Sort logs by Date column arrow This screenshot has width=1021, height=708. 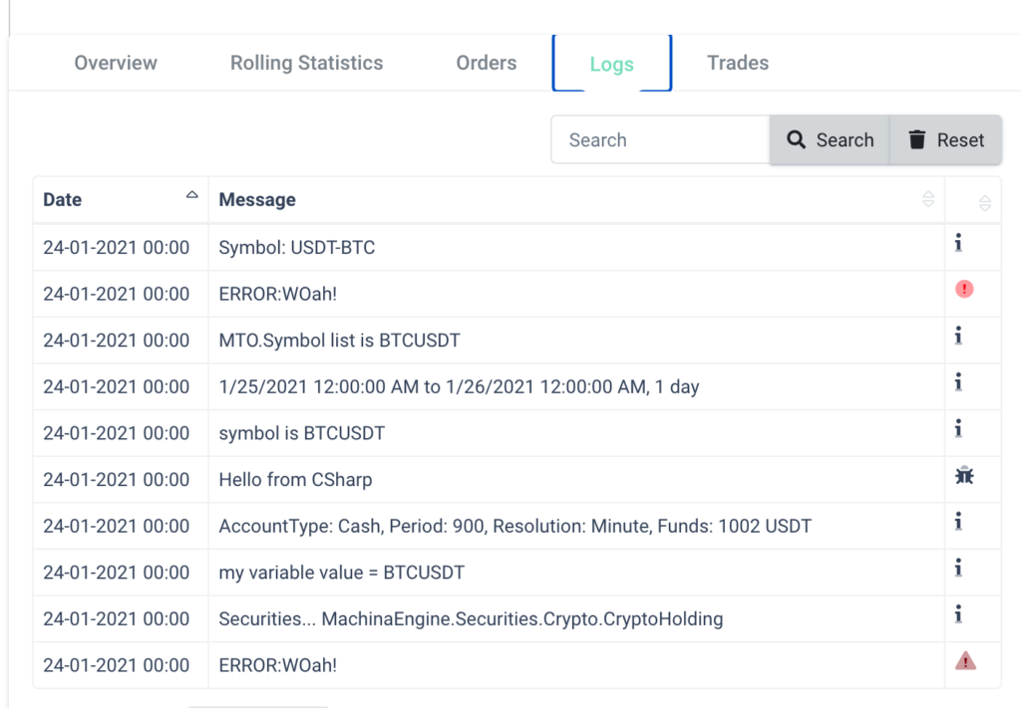point(191,196)
